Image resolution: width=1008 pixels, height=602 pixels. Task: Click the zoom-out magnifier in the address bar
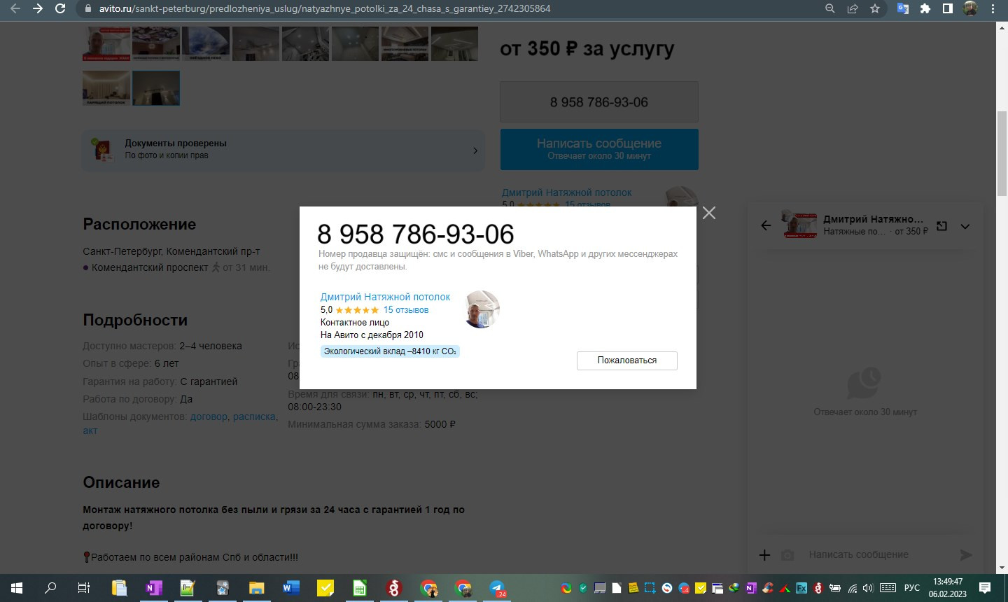(x=830, y=8)
